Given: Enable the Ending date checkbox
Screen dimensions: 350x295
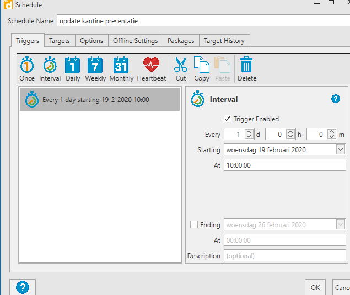Looking at the screenshot, I should coord(193,224).
